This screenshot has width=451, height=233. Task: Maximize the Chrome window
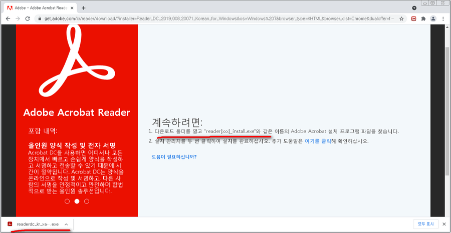point(432,2)
